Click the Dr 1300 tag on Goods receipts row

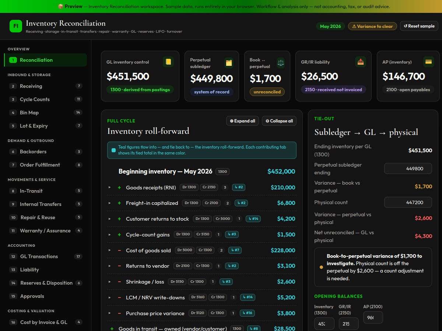189,187
